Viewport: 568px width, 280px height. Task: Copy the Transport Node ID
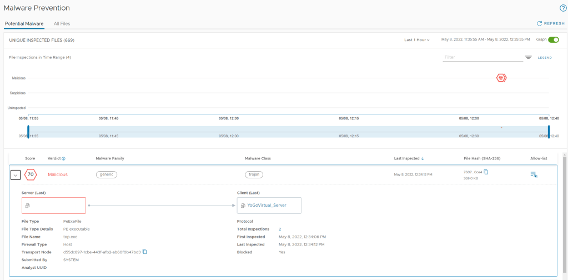144,252
